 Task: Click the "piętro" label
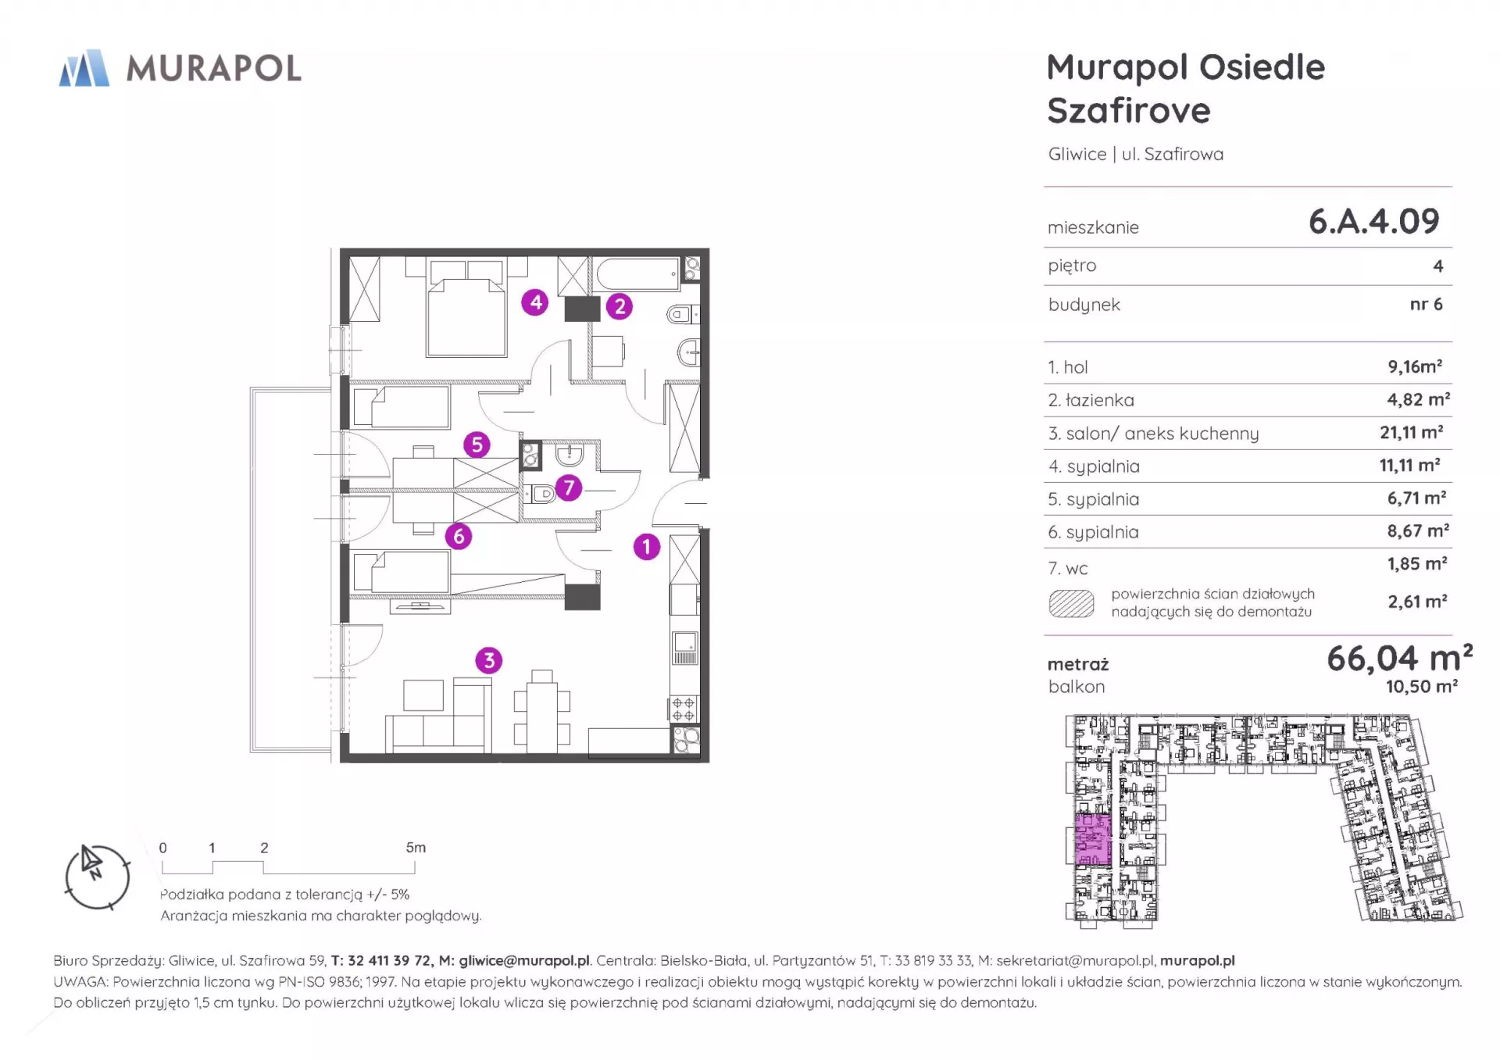point(1072,266)
